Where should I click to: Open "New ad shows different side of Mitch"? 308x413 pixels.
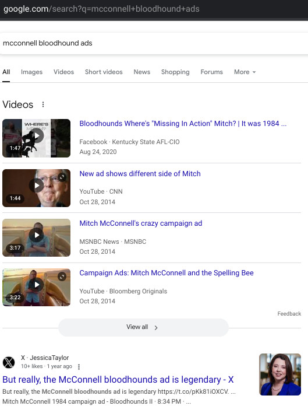click(x=140, y=174)
